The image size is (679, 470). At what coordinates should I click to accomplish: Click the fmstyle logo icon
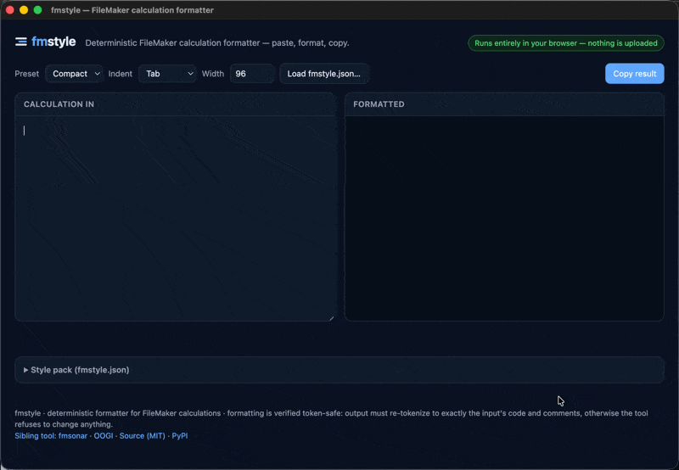pos(20,42)
